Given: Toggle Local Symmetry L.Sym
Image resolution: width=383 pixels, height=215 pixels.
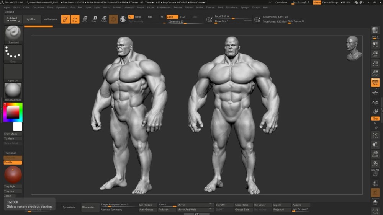Looking at the screenshot, I should [x=375, y=102].
